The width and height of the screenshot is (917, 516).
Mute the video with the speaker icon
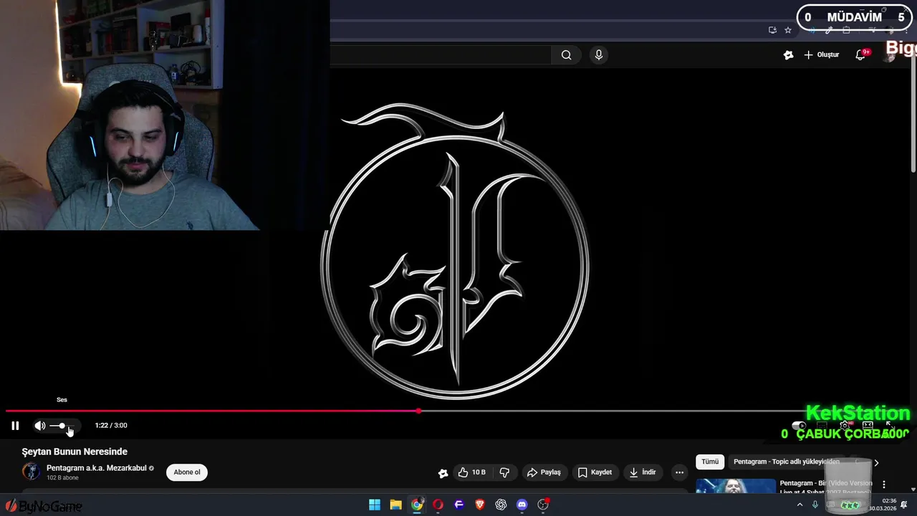coord(40,426)
